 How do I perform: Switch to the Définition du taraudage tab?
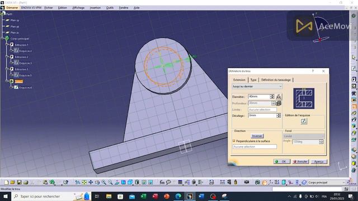tap(276, 80)
